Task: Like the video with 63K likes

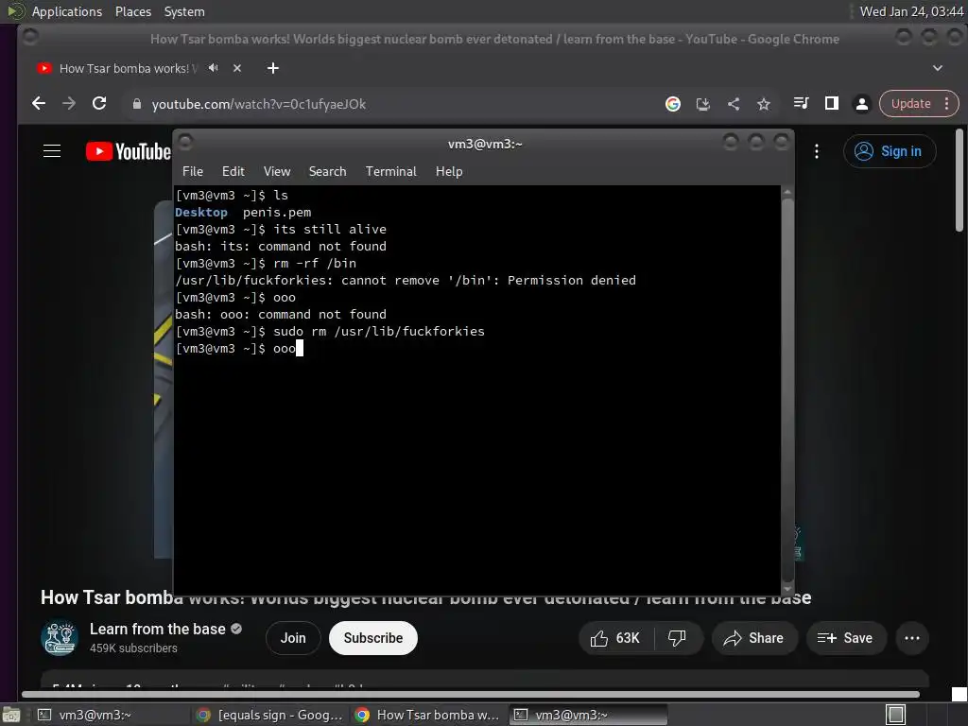Action: point(615,638)
